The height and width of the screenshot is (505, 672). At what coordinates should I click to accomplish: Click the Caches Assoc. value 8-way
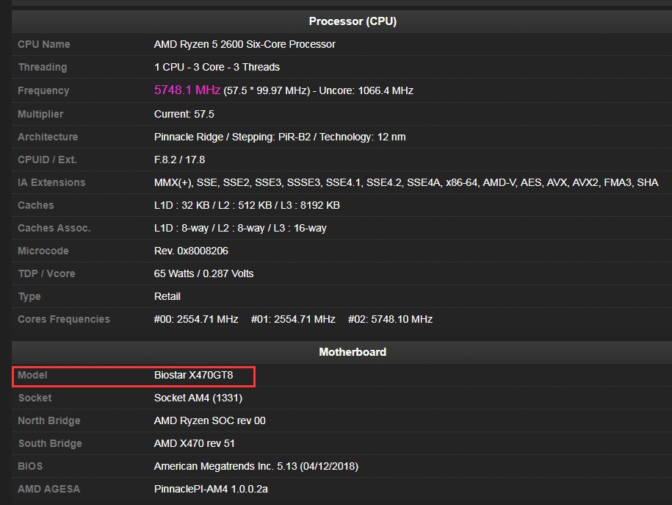pyautogui.click(x=240, y=228)
